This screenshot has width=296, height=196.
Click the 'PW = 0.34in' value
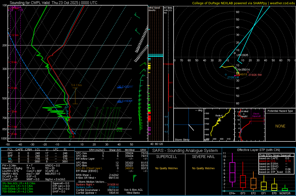[x=9, y=165]
